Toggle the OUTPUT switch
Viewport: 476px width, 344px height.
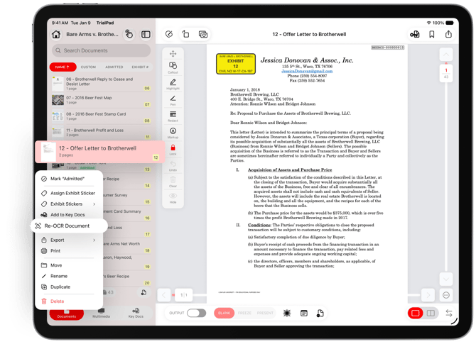coord(196,313)
